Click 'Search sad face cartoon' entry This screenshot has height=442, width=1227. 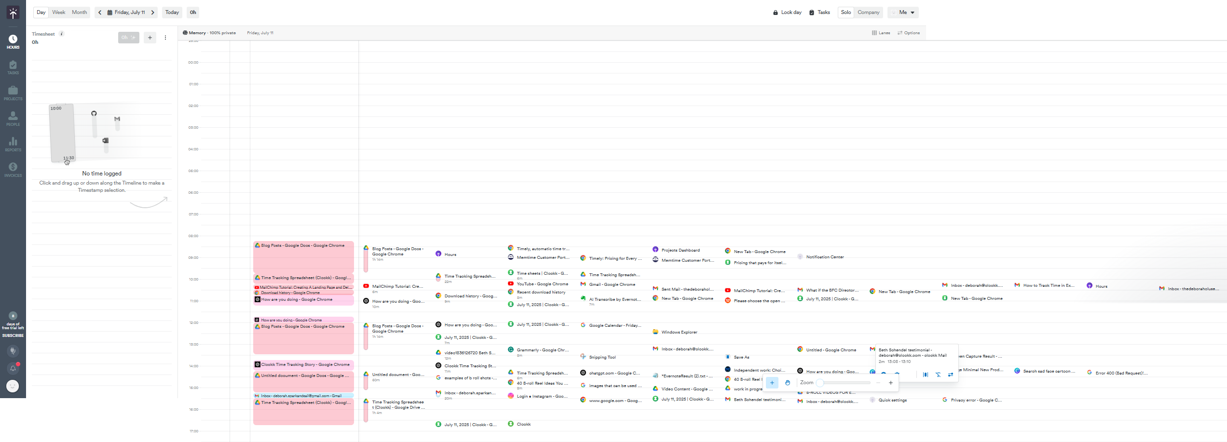pos(1045,371)
